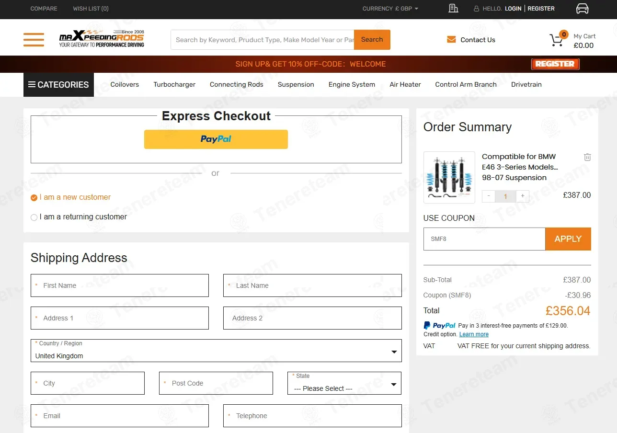Open the Country / Region dropdown
Screen dimensions: 617x433
pos(216,351)
